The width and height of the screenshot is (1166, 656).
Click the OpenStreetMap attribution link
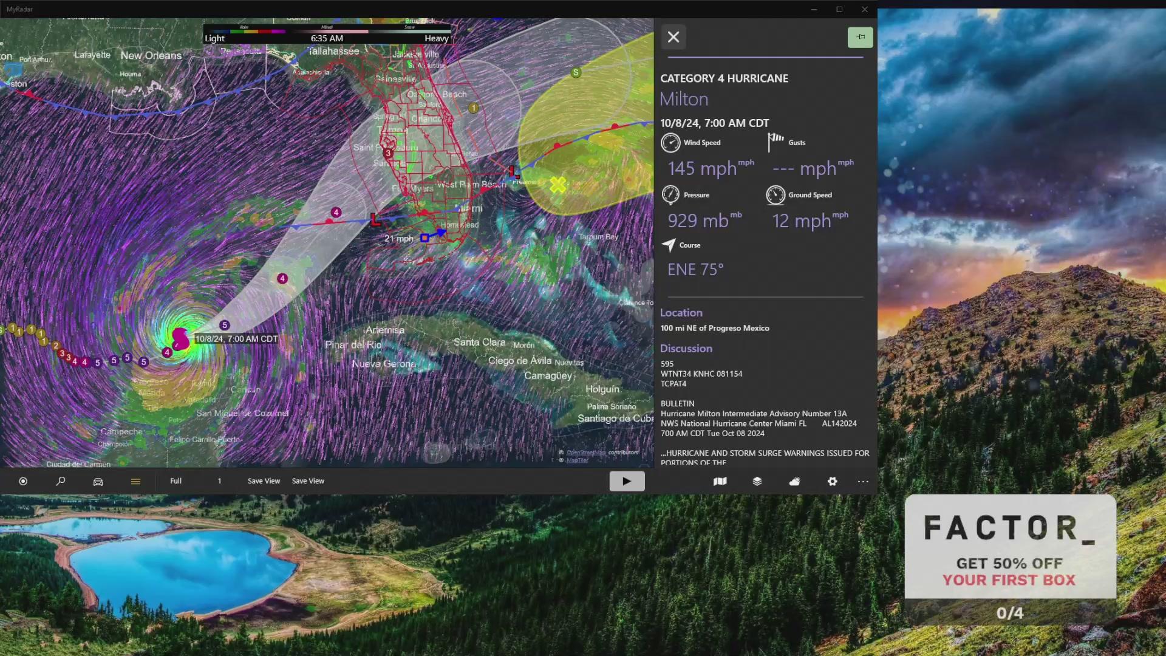(586, 453)
